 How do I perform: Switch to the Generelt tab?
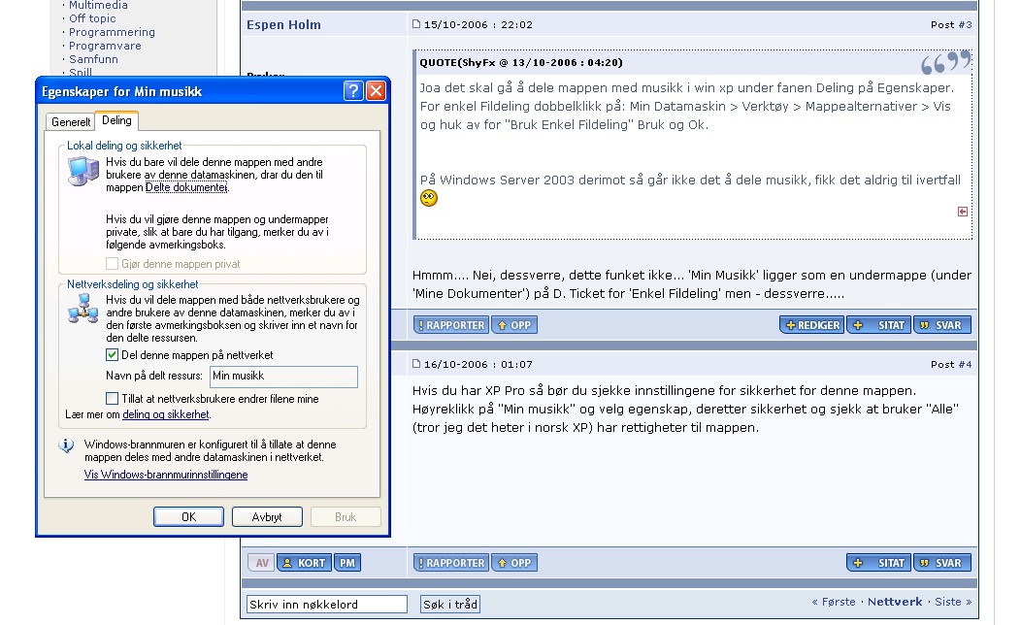tap(71, 121)
